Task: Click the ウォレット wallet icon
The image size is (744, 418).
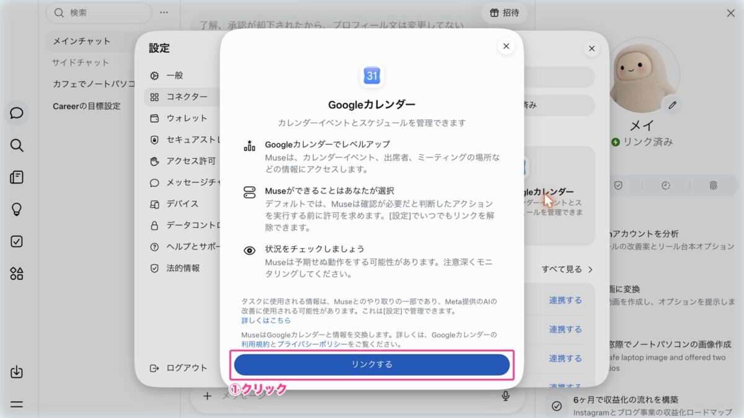Action: [x=154, y=118]
